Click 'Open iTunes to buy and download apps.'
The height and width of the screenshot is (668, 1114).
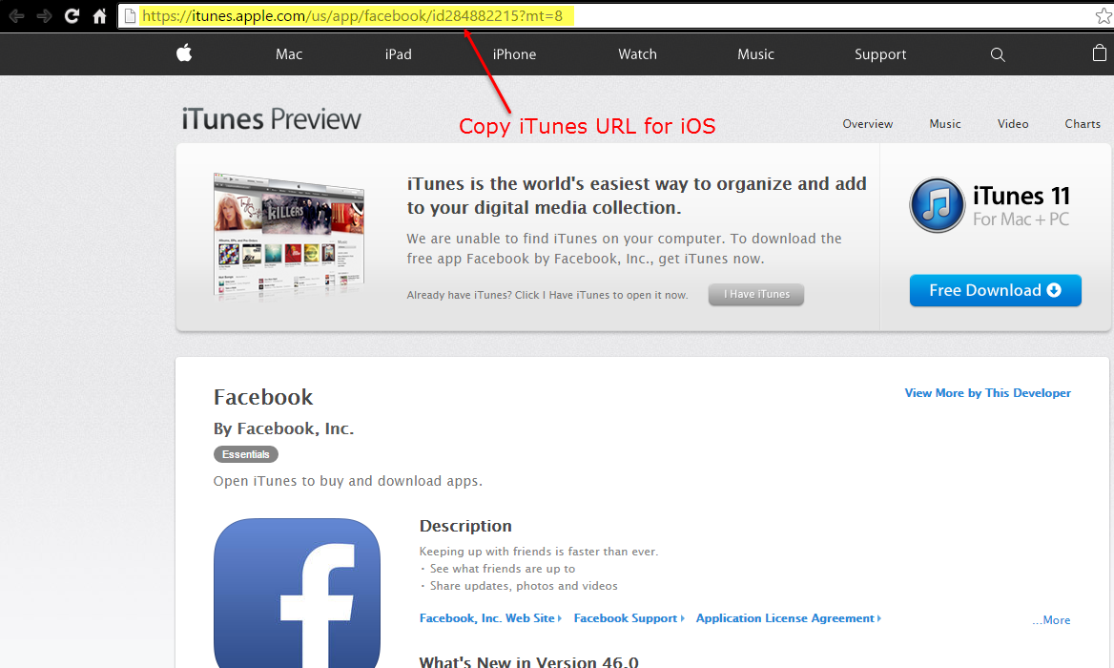348,481
